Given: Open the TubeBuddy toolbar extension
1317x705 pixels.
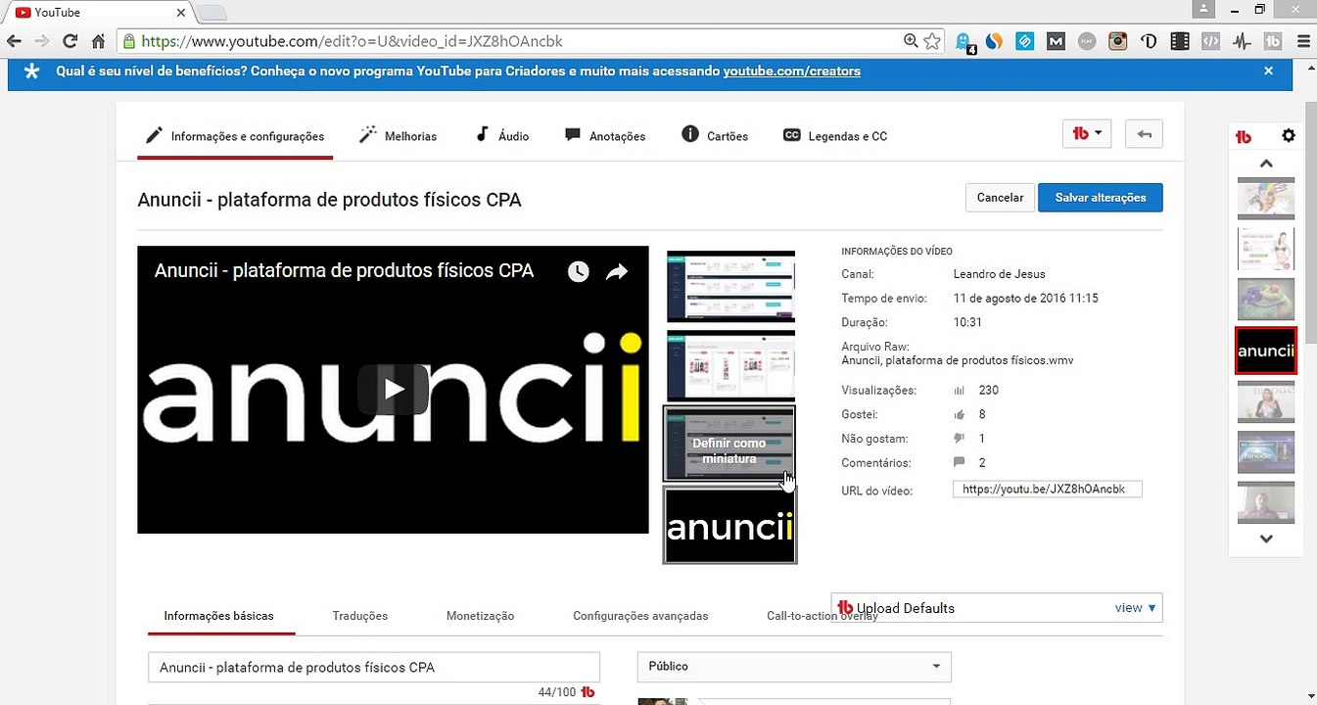Looking at the screenshot, I should click(1273, 42).
